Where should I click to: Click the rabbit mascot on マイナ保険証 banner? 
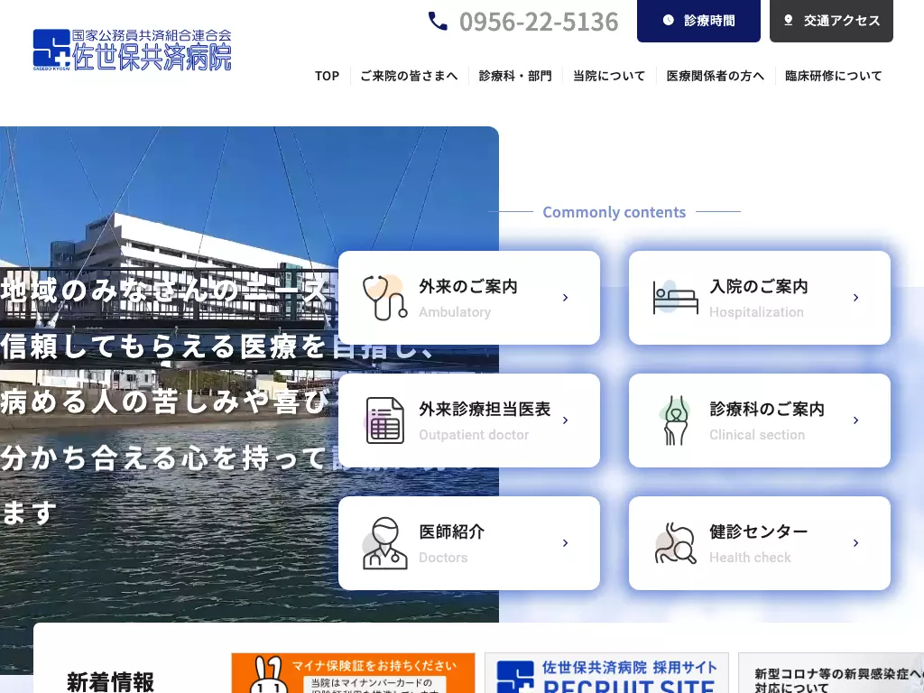pyautogui.click(x=269, y=675)
